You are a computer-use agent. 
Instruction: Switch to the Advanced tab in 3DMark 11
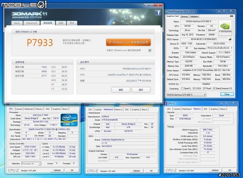coord(32,23)
